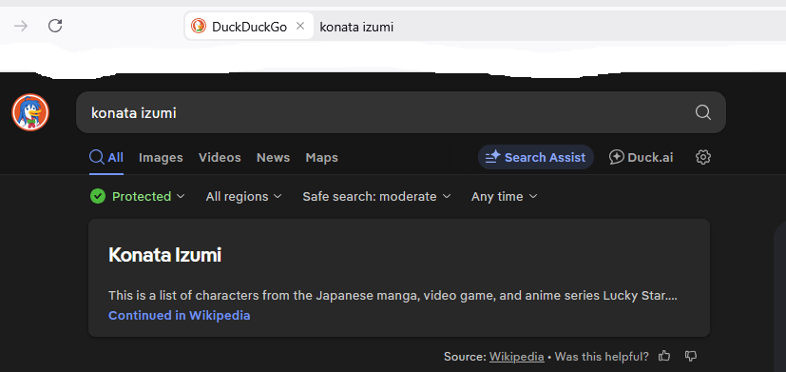Select the DuckDuckGo browser tab

249,26
